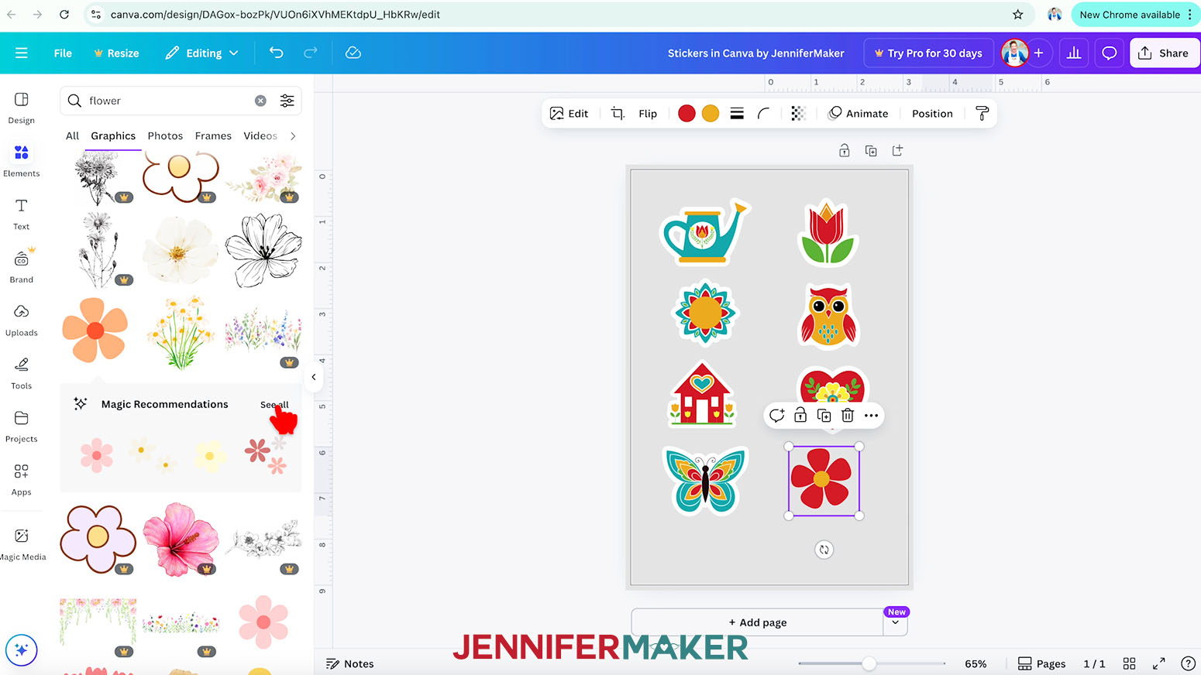
Task: Open grid view of pages
Action: pyautogui.click(x=1129, y=663)
